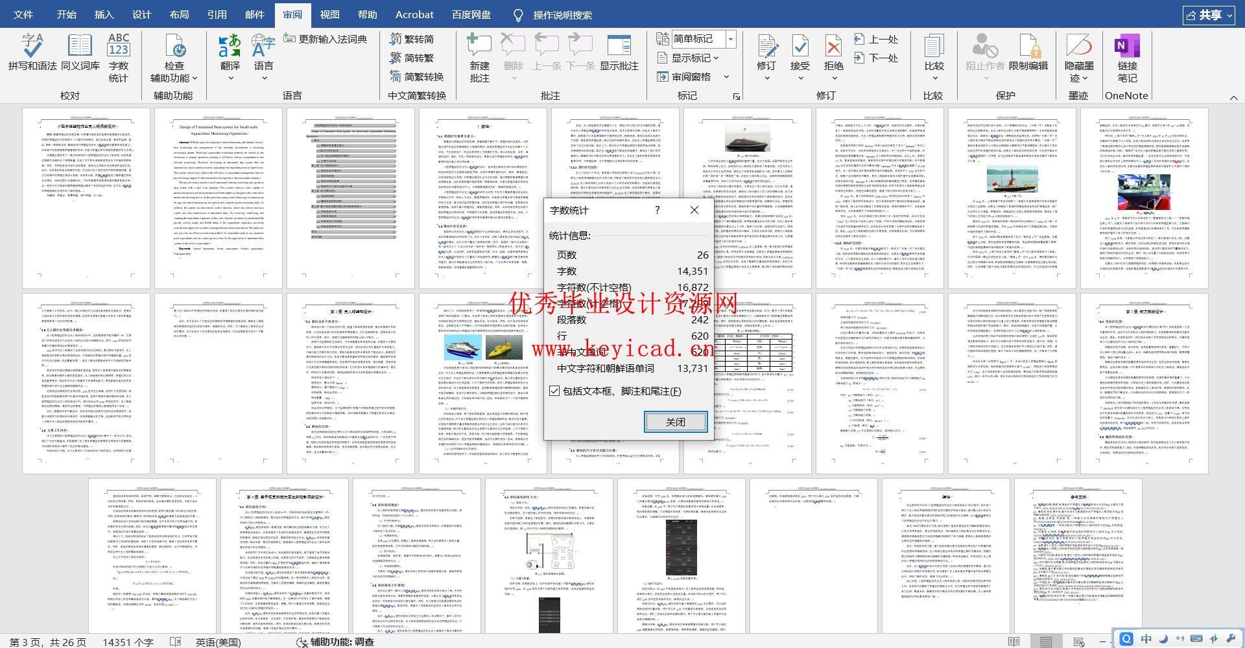Toggle 包括文本框、脚注和尾注 checkbox
This screenshot has width=1245, height=648.
(554, 391)
